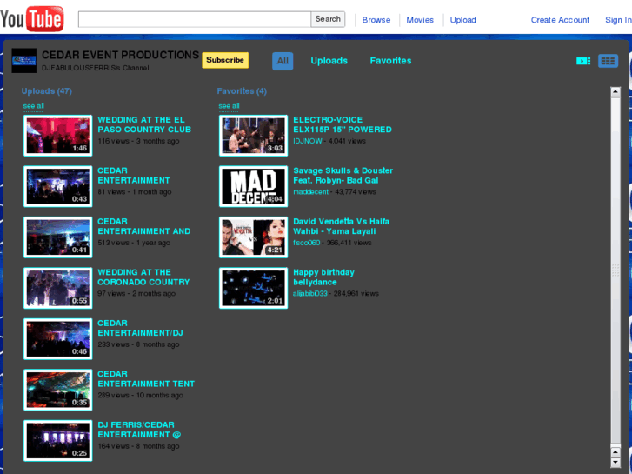Select the All tab
Viewport: 632px width, 474px height.
[283, 61]
